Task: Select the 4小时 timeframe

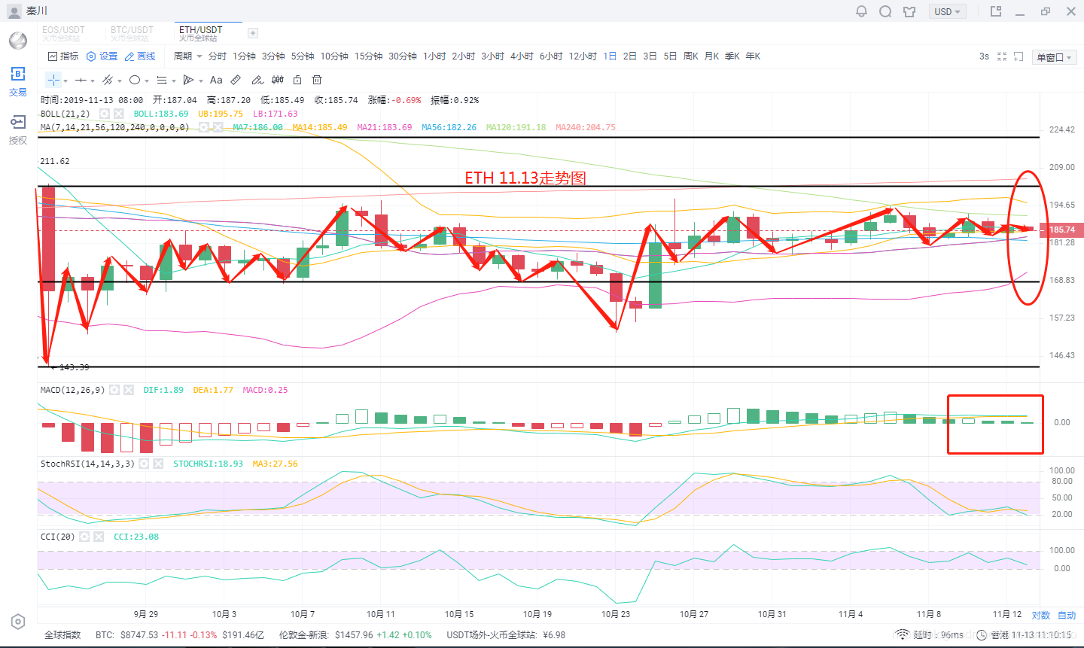Action: [x=522, y=56]
